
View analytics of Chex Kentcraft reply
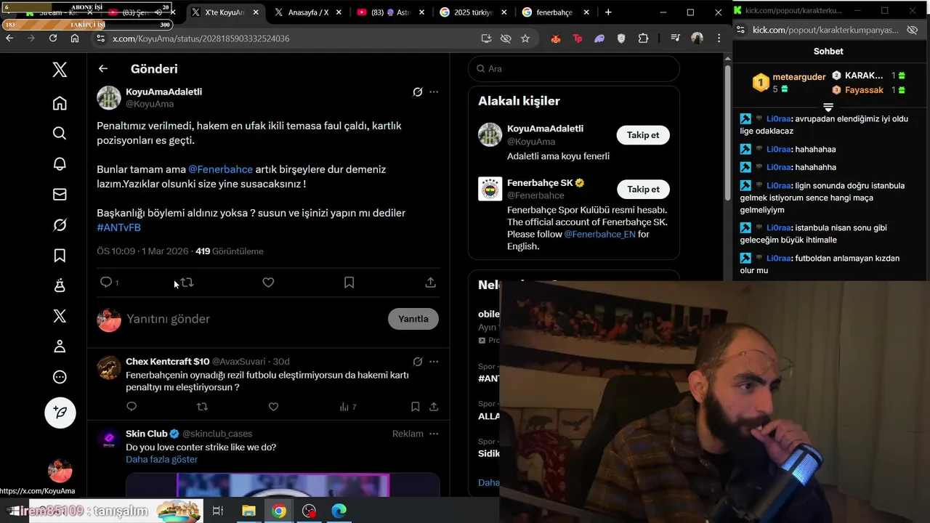tap(348, 407)
